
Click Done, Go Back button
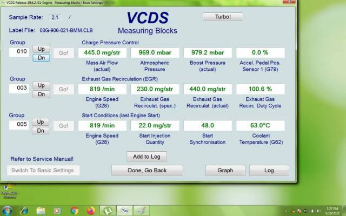[147, 170]
